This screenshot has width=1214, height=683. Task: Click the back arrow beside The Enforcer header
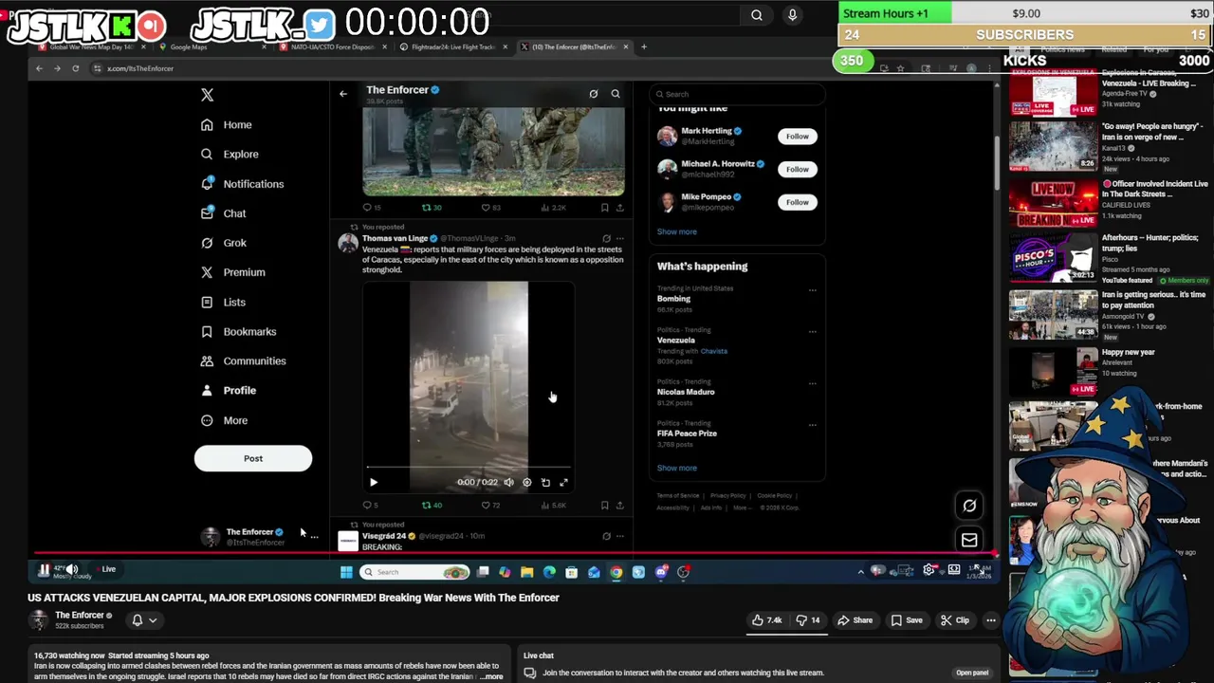point(343,94)
